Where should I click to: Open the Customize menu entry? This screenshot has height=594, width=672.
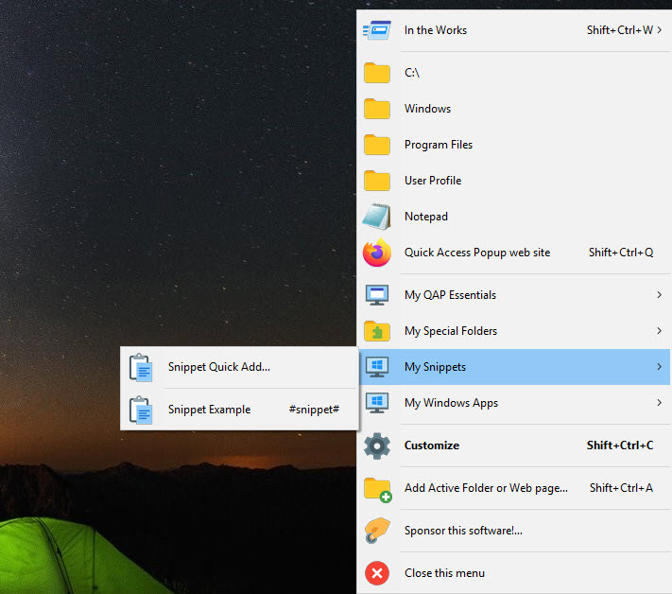513,445
